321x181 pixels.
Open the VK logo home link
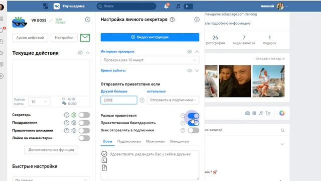tap(57, 6)
